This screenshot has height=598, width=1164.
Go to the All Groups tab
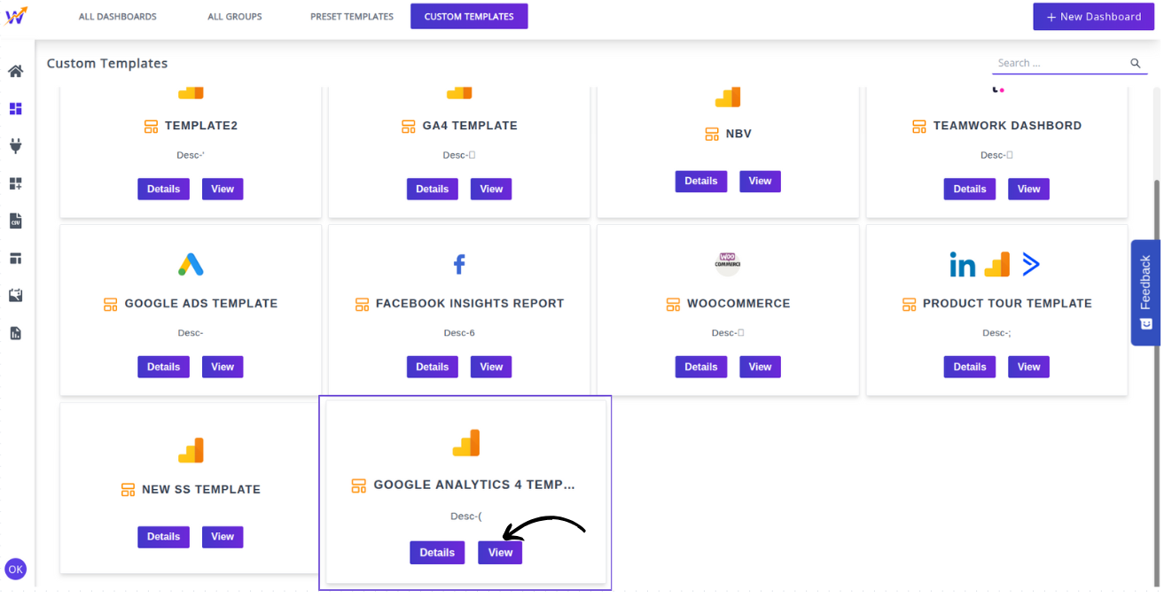click(235, 17)
